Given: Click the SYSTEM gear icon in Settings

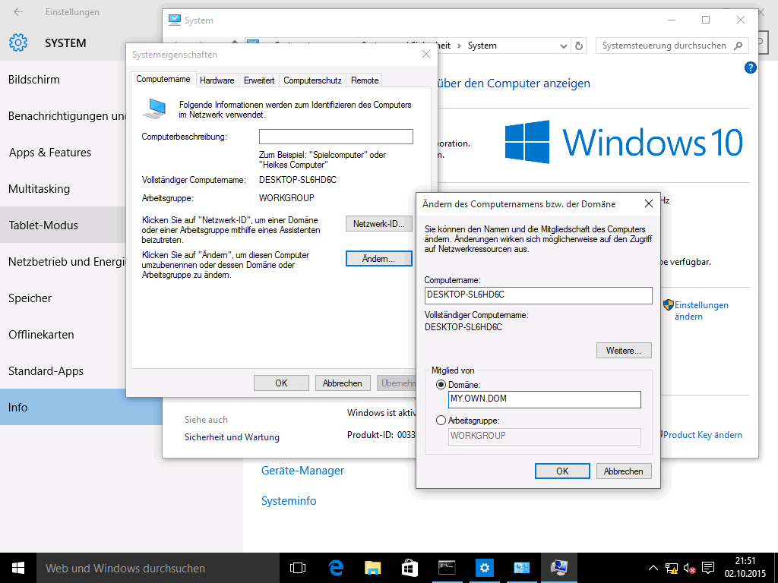Looking at the screenshot, I should click(x=18, y=43).
